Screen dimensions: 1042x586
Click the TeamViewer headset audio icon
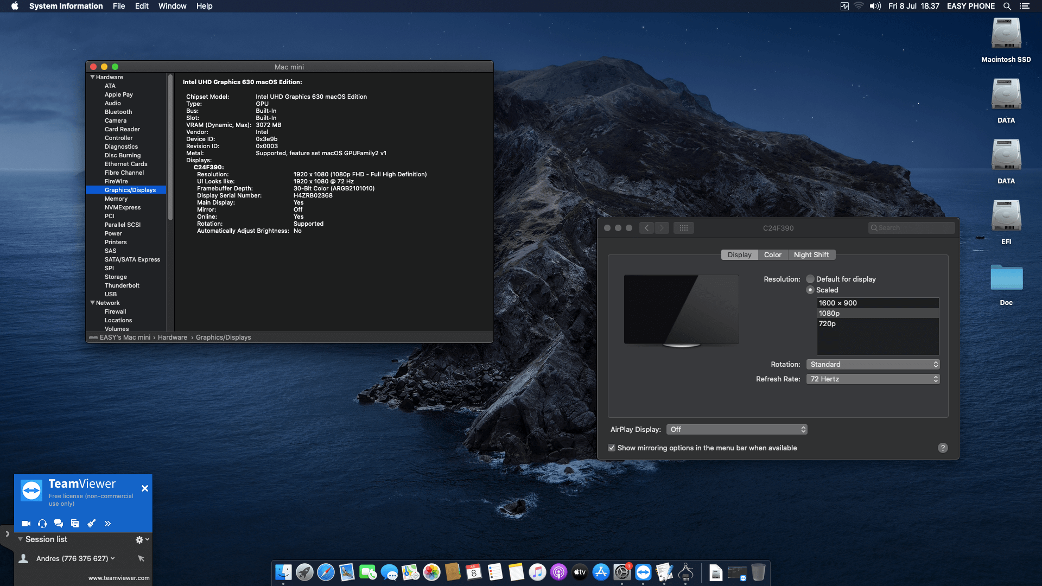pyautogui.click(x=42, y=524)
